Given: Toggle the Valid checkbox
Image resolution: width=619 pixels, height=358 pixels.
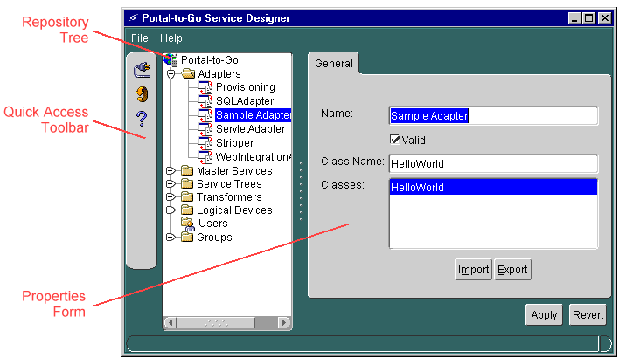Looking at the screenshot, I should click(x=395, y=140).
